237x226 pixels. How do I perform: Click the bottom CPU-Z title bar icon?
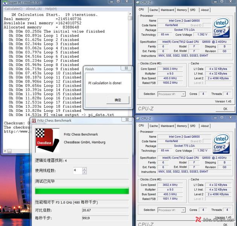[x=138, y=118]
